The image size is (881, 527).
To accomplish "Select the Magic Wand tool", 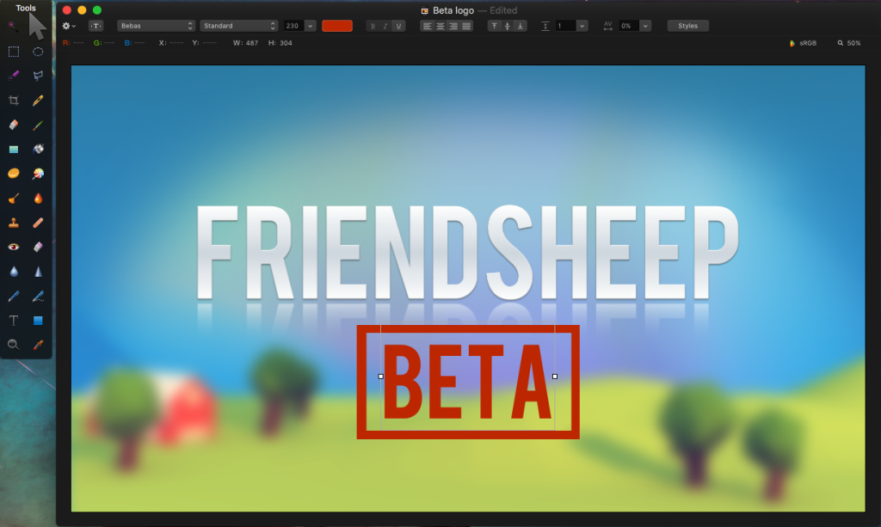I will click(13, 27).
